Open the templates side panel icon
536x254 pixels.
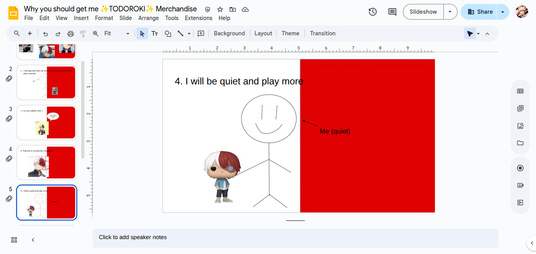tap(520, 108)
